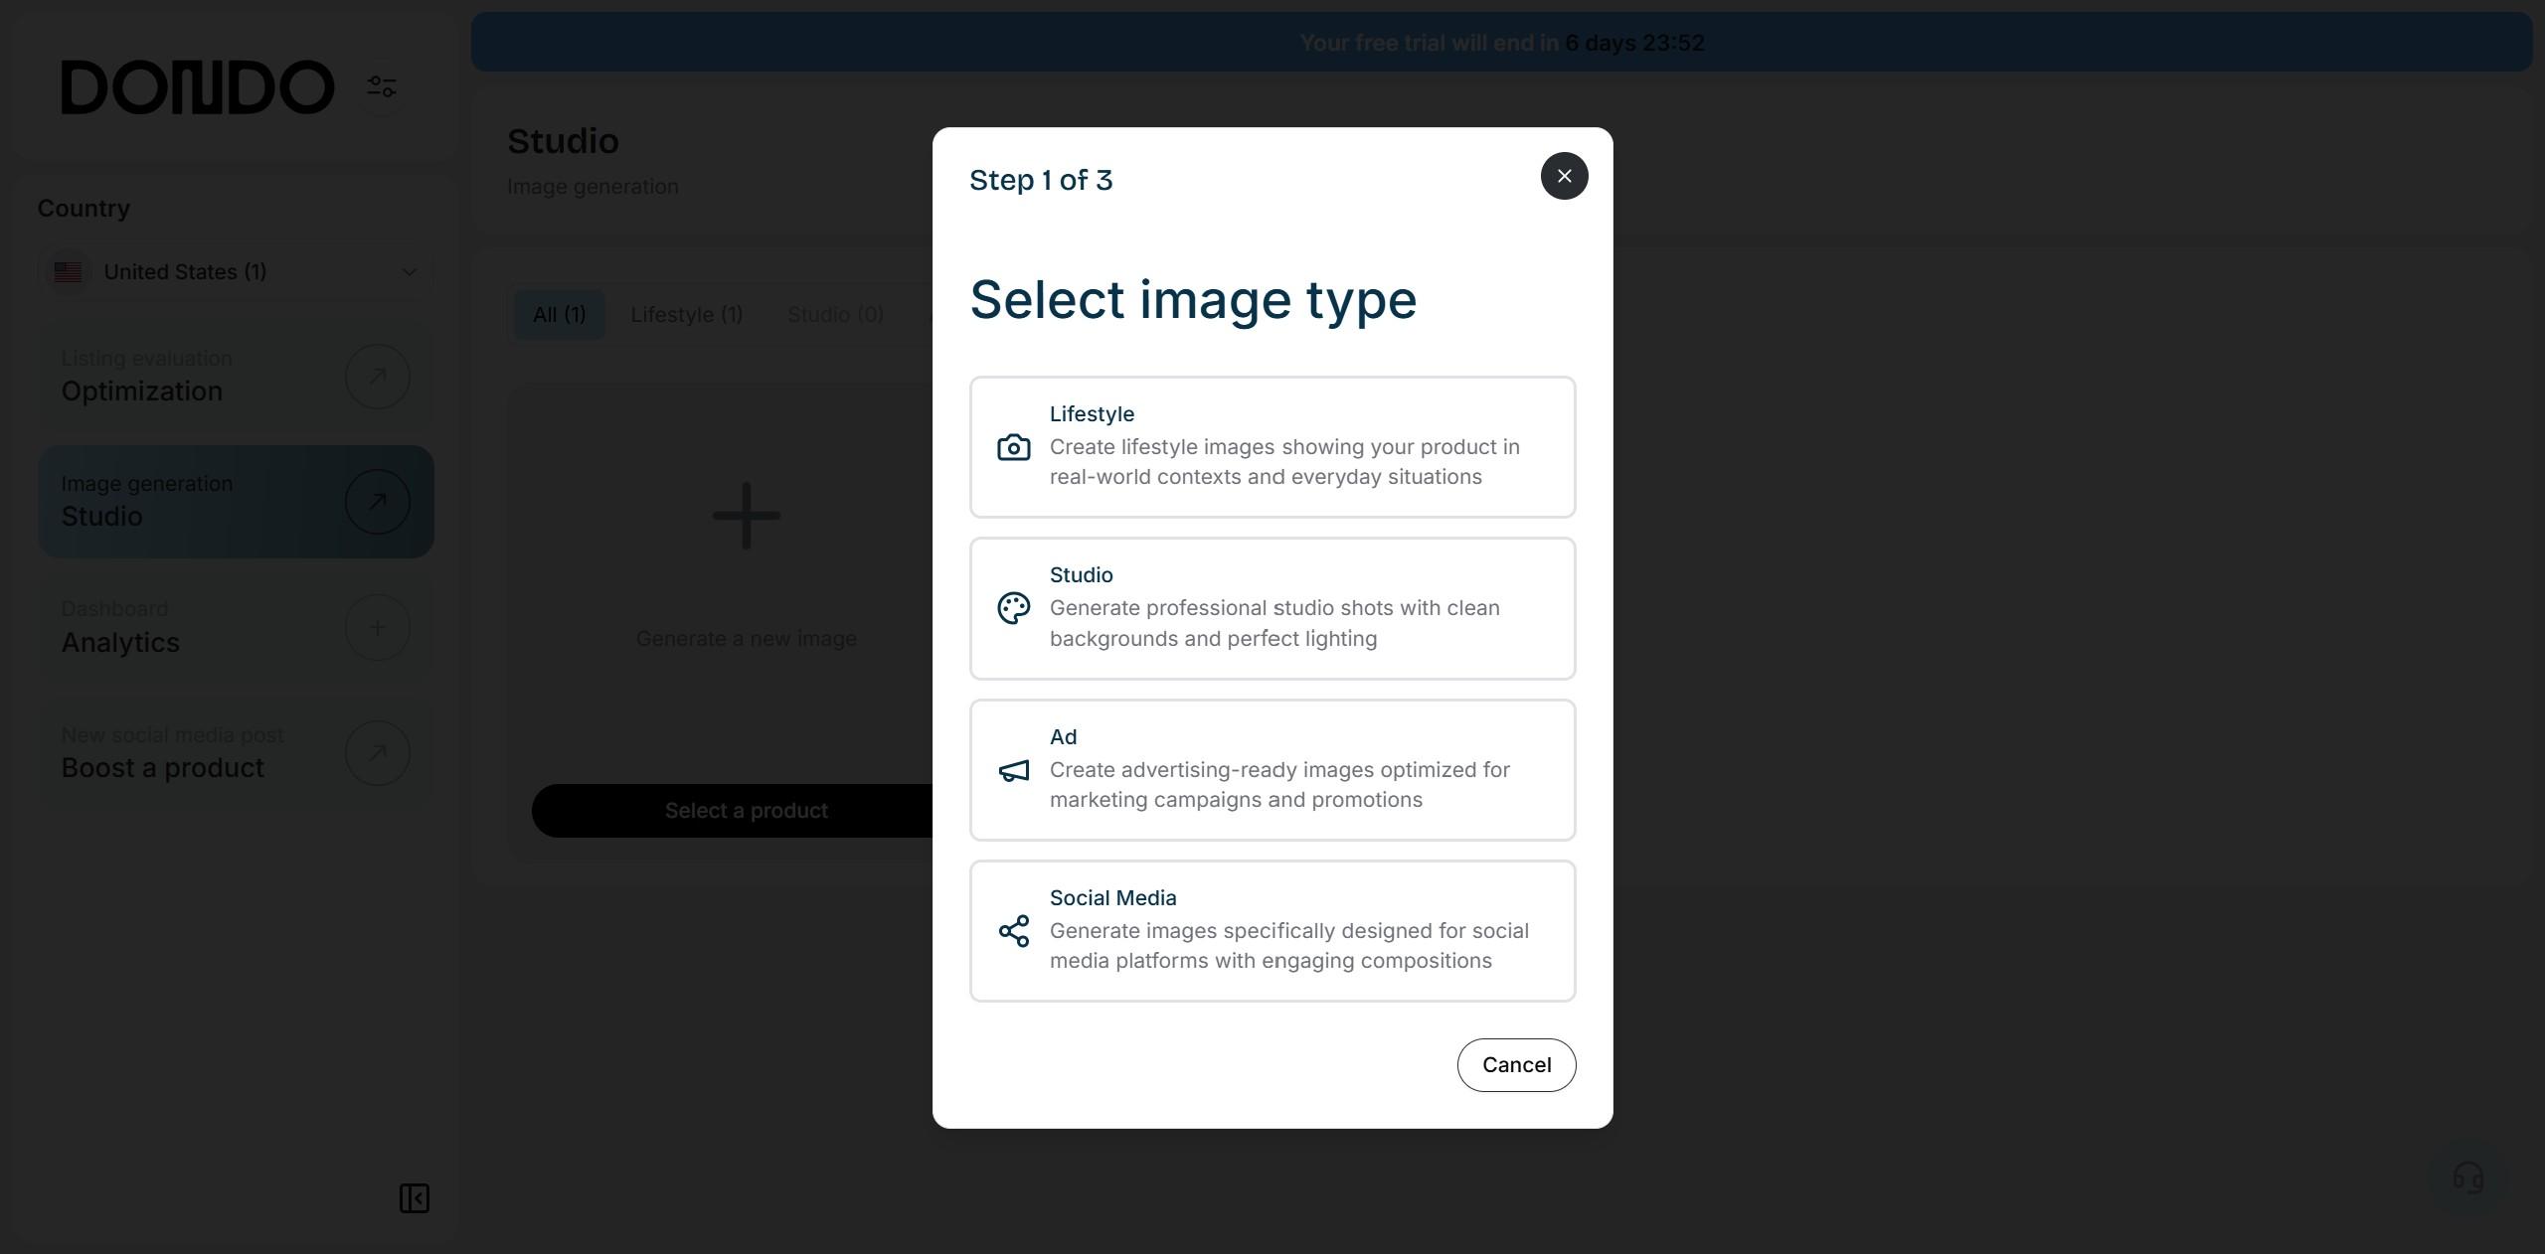Click the plus icon to generate new image
Screen dimensions: 2545x1254
pos(746,516)
